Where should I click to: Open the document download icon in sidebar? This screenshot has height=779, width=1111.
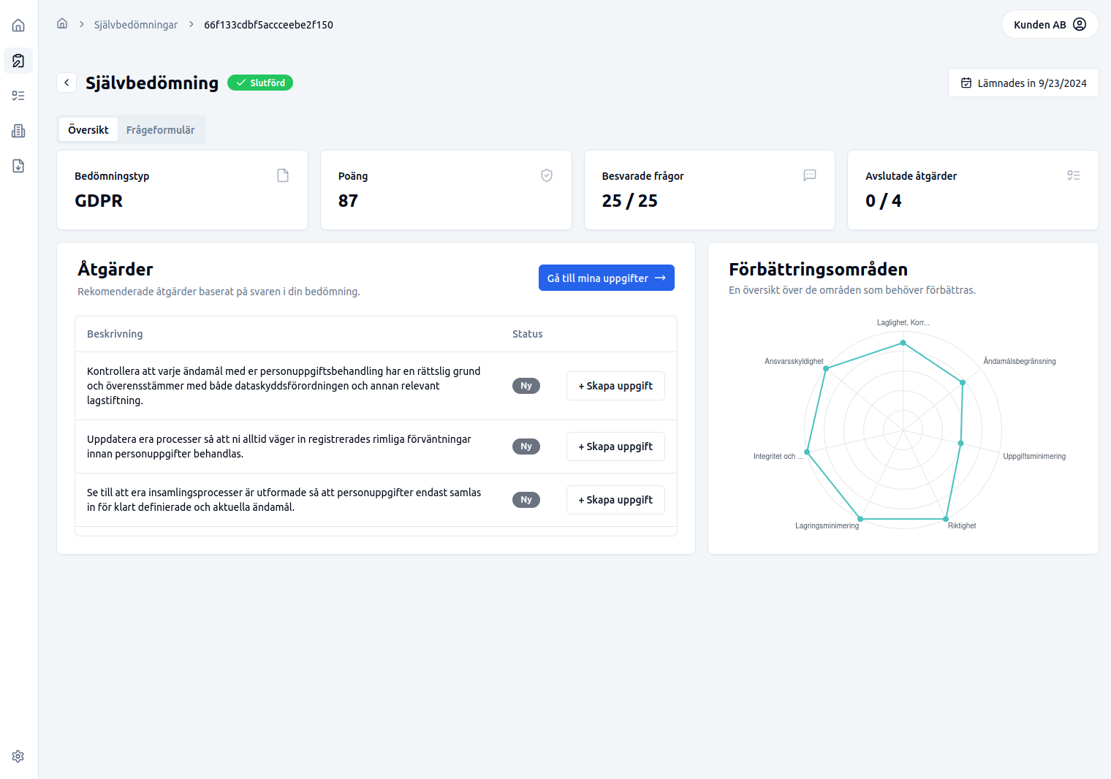[18, 166]
